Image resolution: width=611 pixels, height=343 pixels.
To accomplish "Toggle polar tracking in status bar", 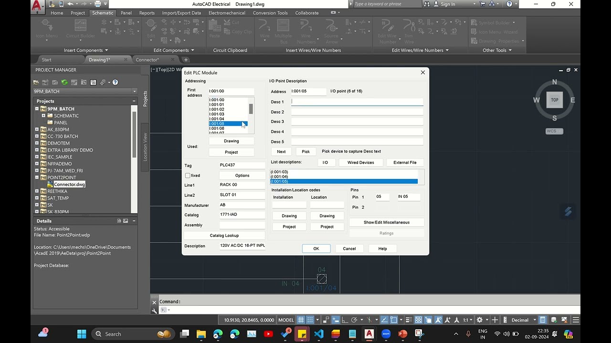I will click(354, 320).
